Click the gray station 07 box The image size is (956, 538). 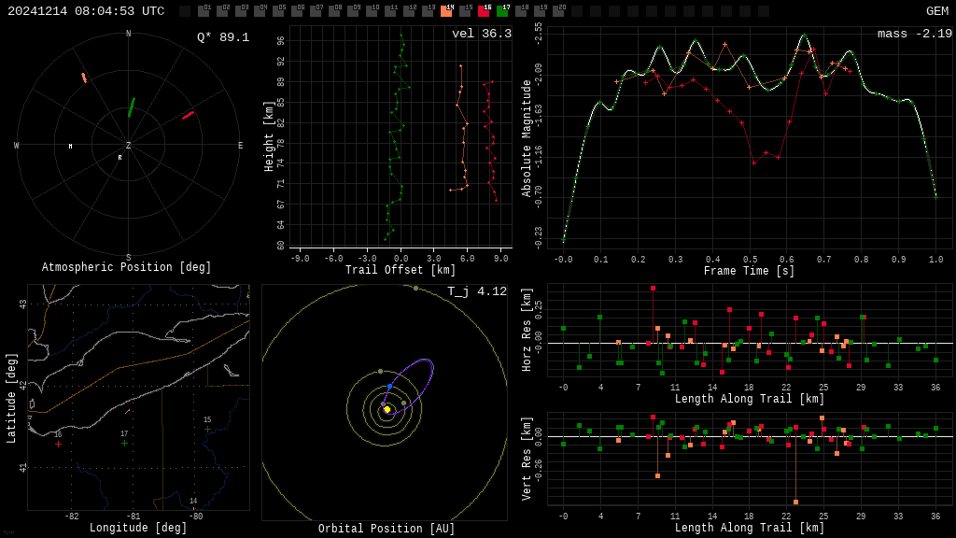(316, 11)
